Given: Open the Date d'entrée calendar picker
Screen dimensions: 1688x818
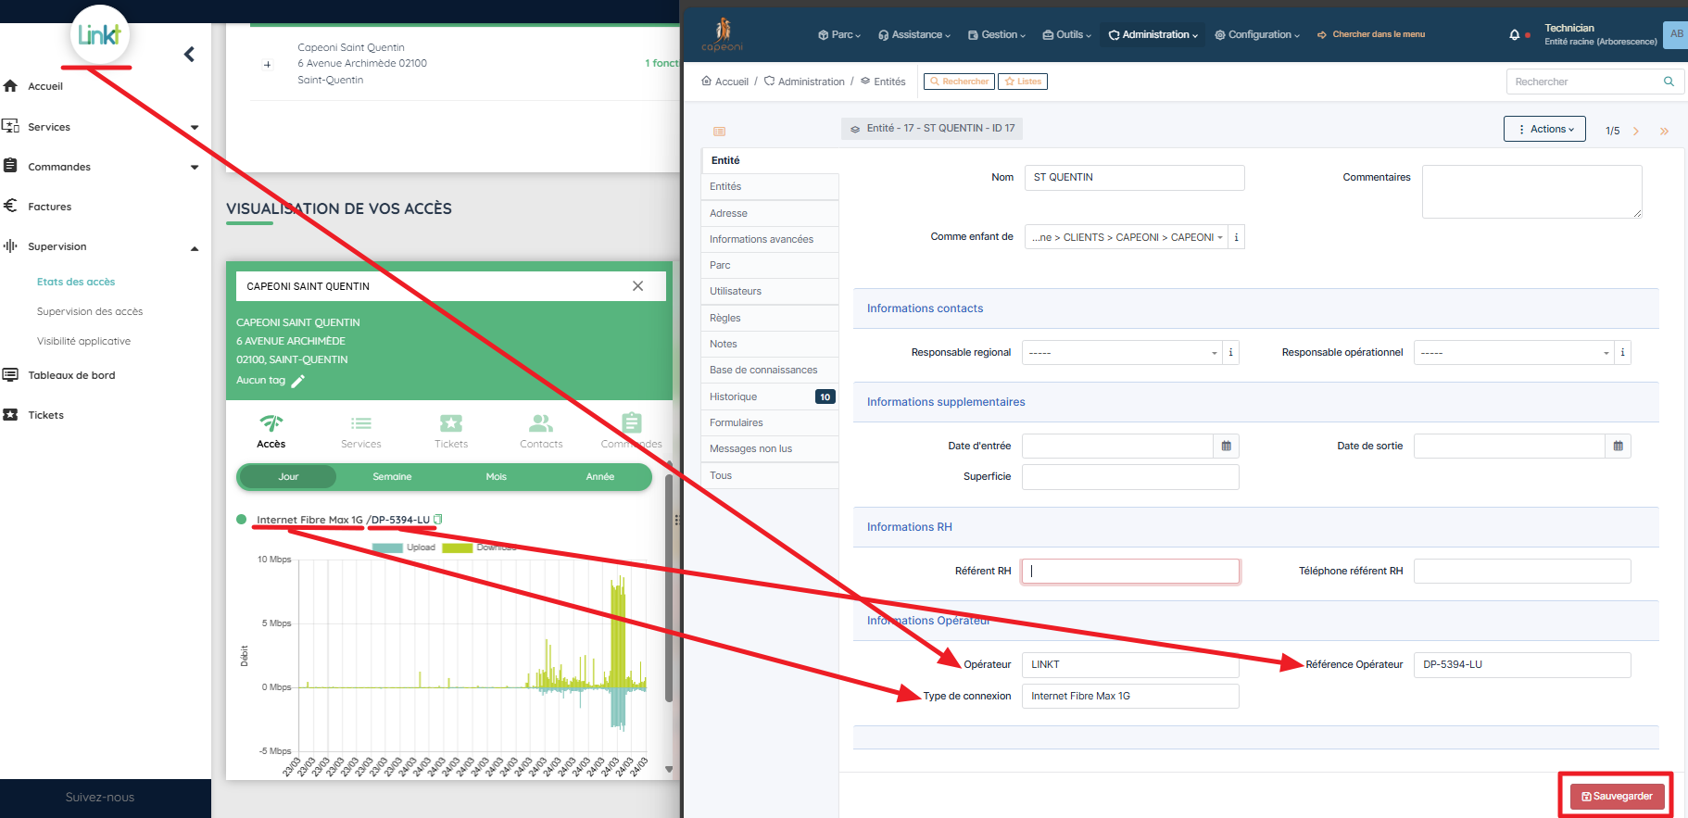Looking at the screenshot, I should [1226, 447].
